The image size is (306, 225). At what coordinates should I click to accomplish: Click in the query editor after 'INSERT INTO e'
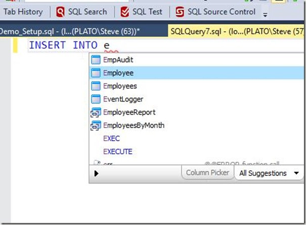pos(110,46)
